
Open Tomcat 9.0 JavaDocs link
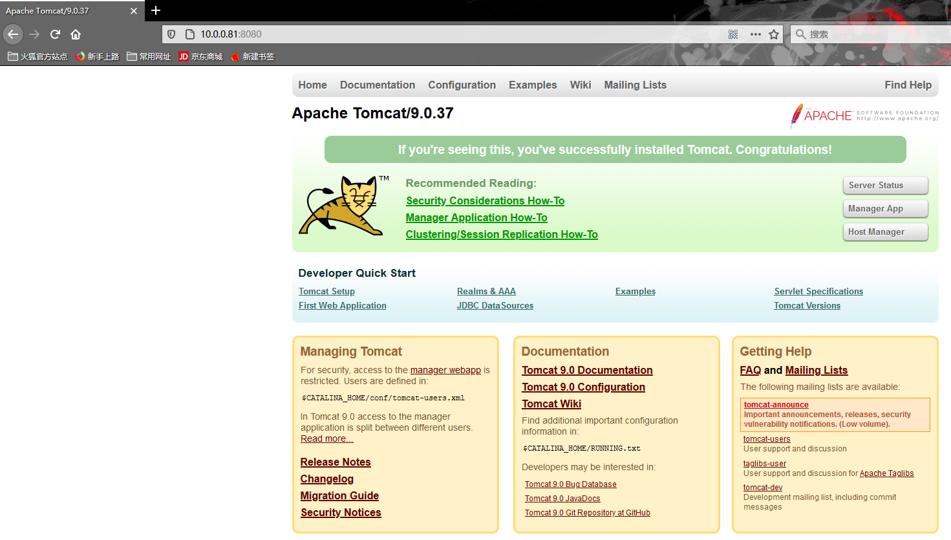pos(562,498)
